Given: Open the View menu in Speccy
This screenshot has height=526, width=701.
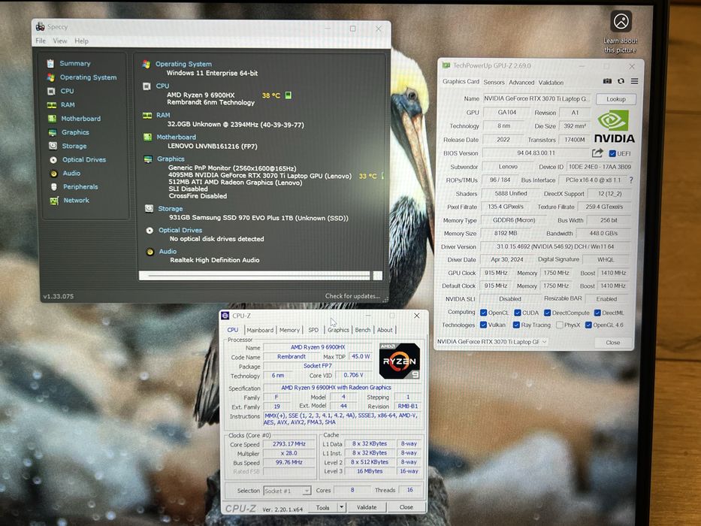Looking at the screenshot, I should point(60,41).
